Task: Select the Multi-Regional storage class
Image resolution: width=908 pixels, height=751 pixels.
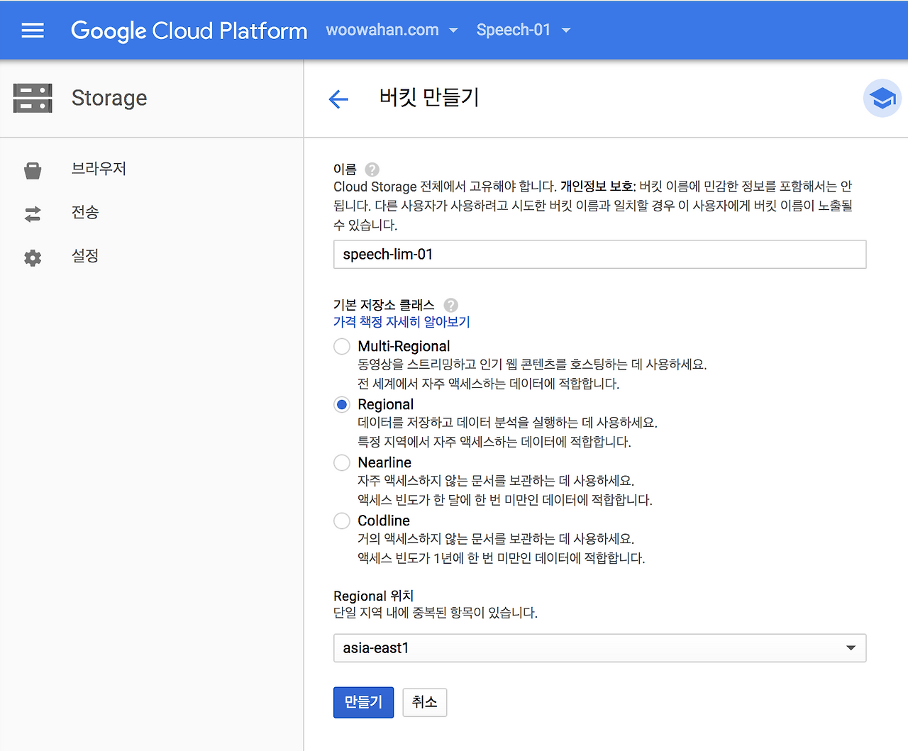Action: coord(341,346)
